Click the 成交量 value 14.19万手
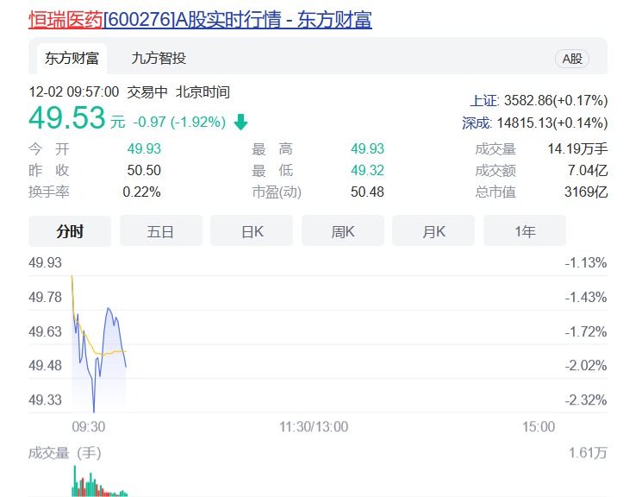Viewport: 642px width, 497px height. point(577,148)
